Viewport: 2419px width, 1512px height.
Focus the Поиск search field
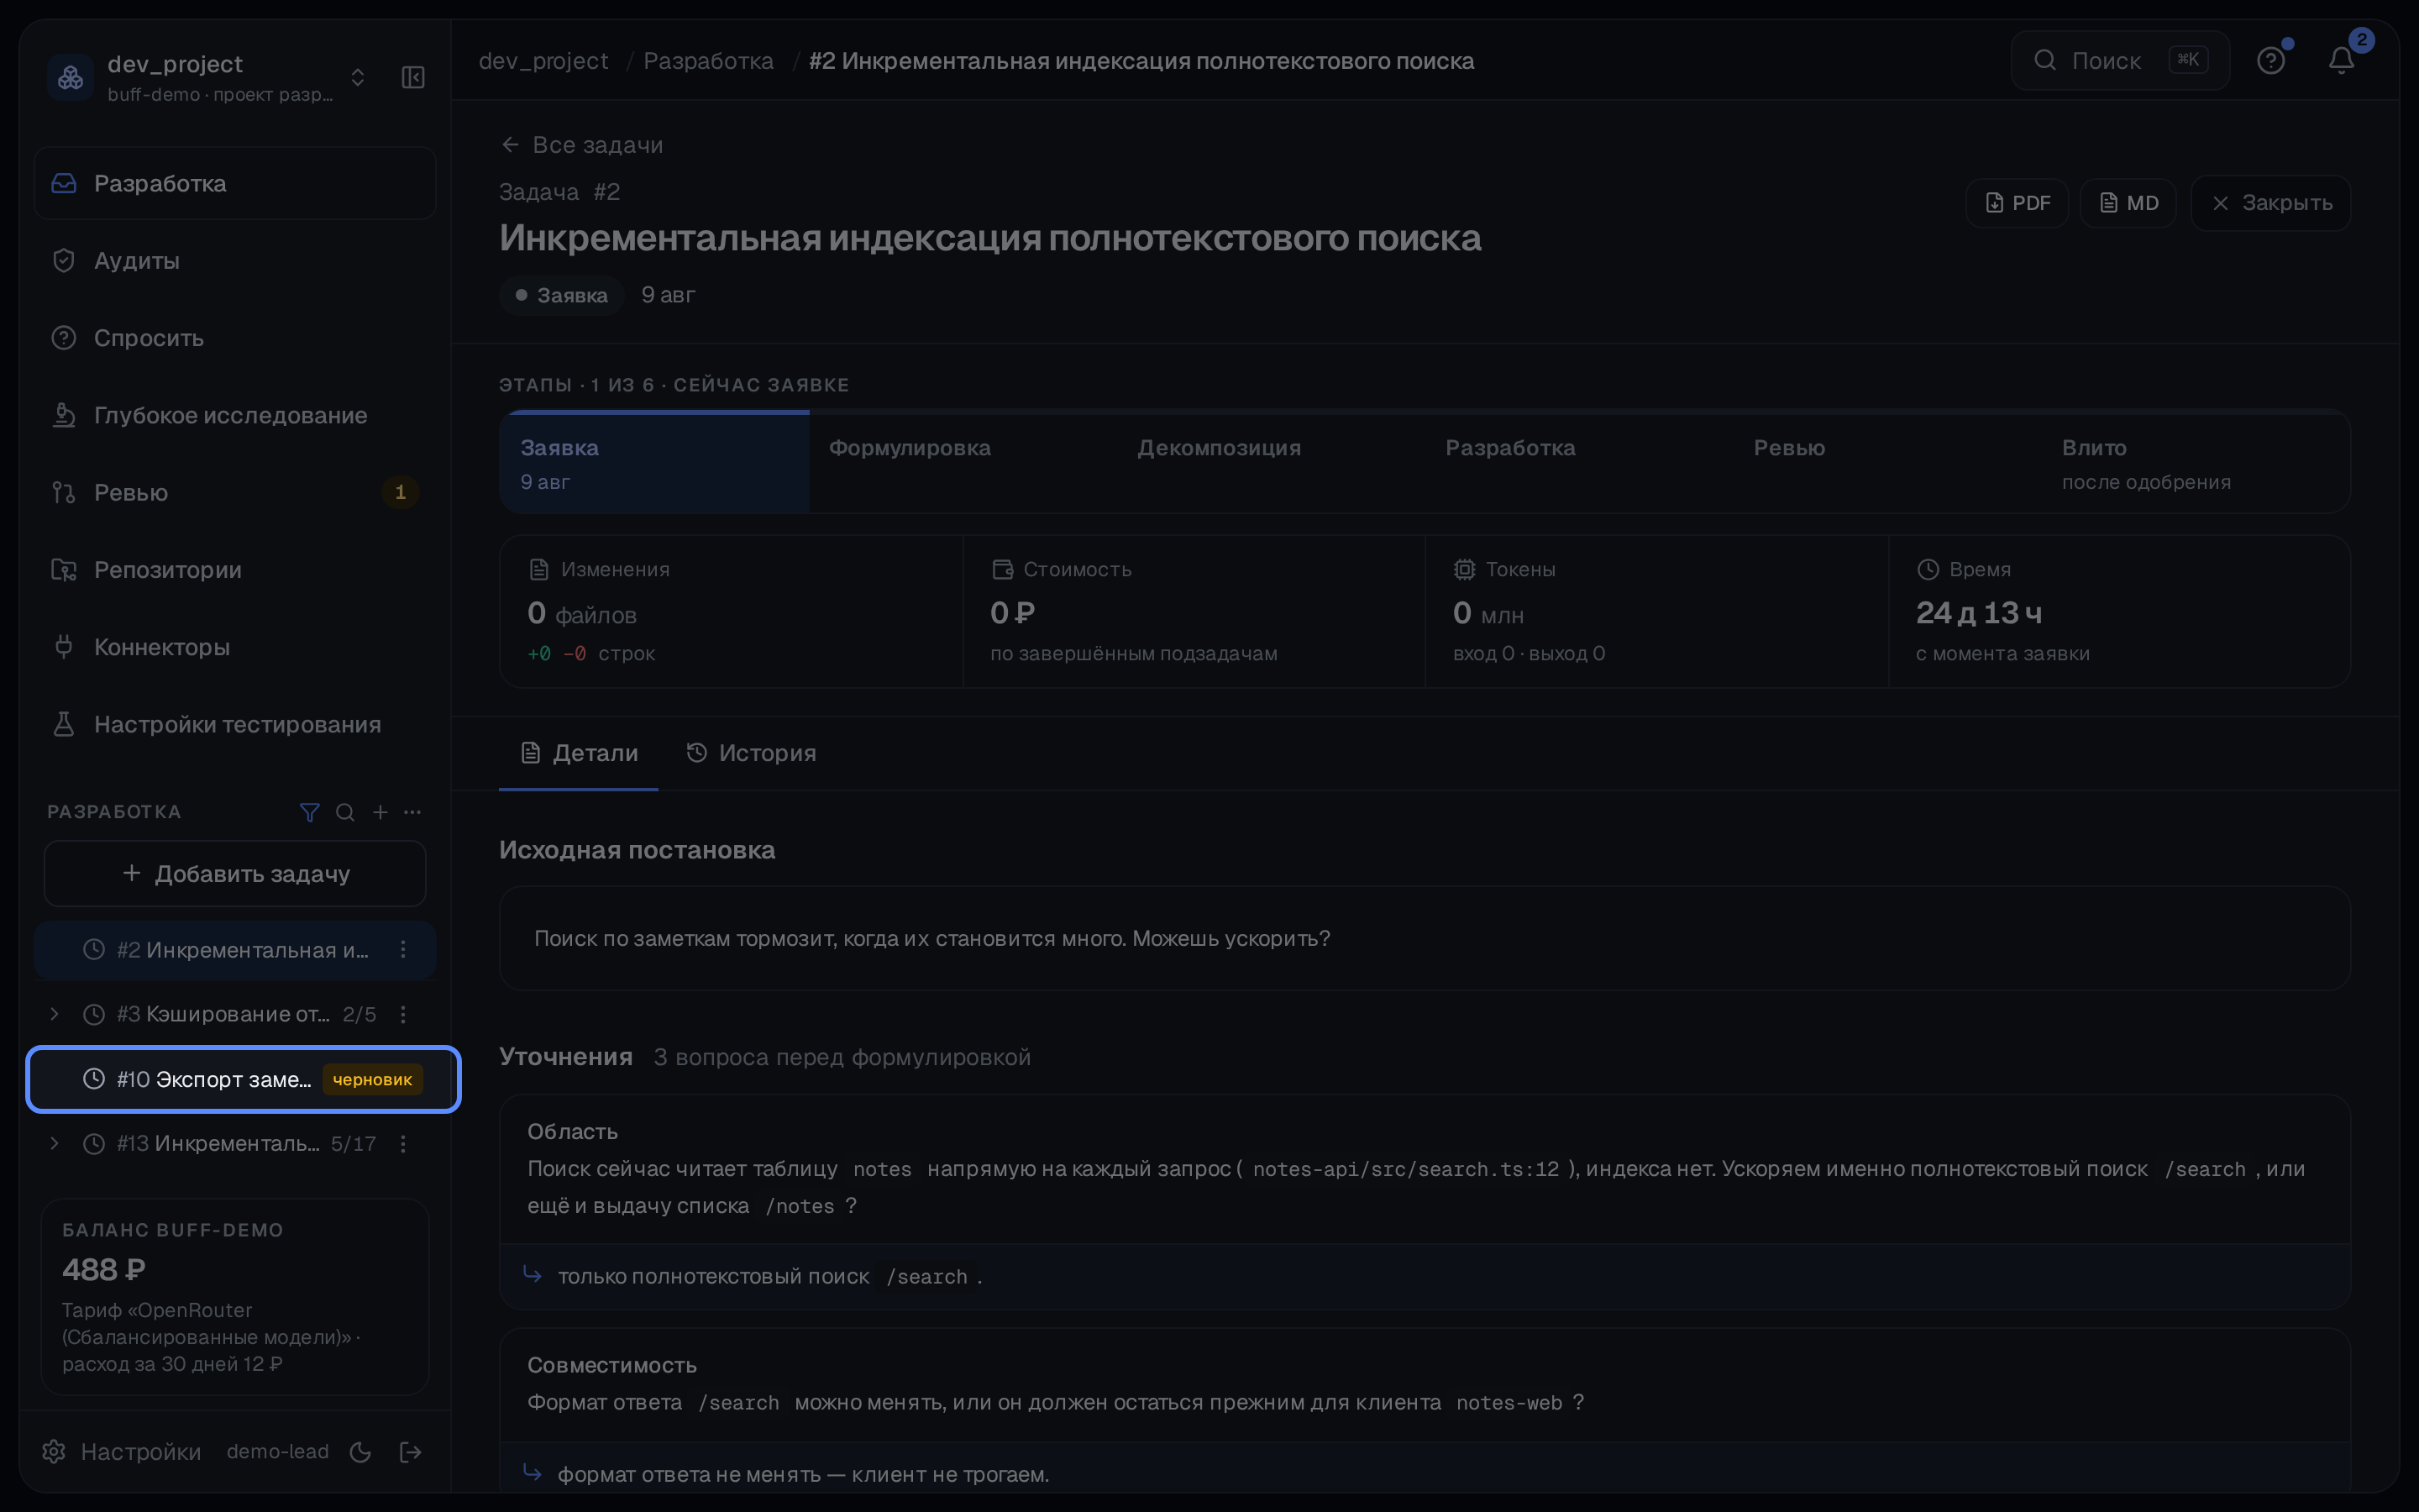click(2119, 61)
